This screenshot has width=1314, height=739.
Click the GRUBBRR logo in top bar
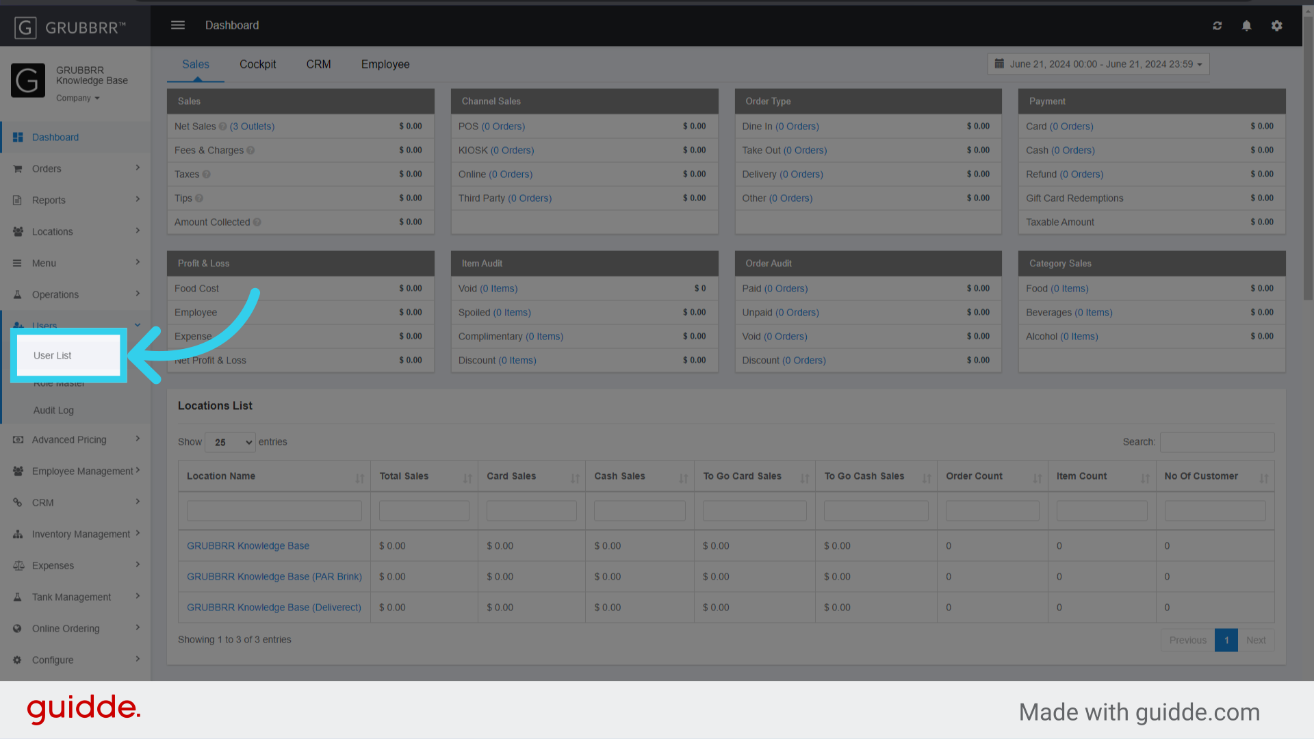coord(70,27)
